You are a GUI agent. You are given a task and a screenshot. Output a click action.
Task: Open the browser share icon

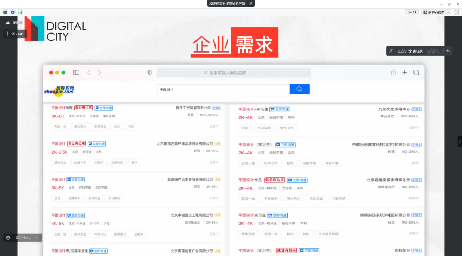(393, 72)
